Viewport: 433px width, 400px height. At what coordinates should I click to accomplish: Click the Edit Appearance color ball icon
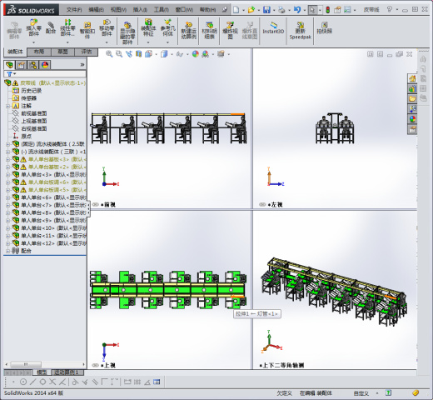[x=196, y=54]
